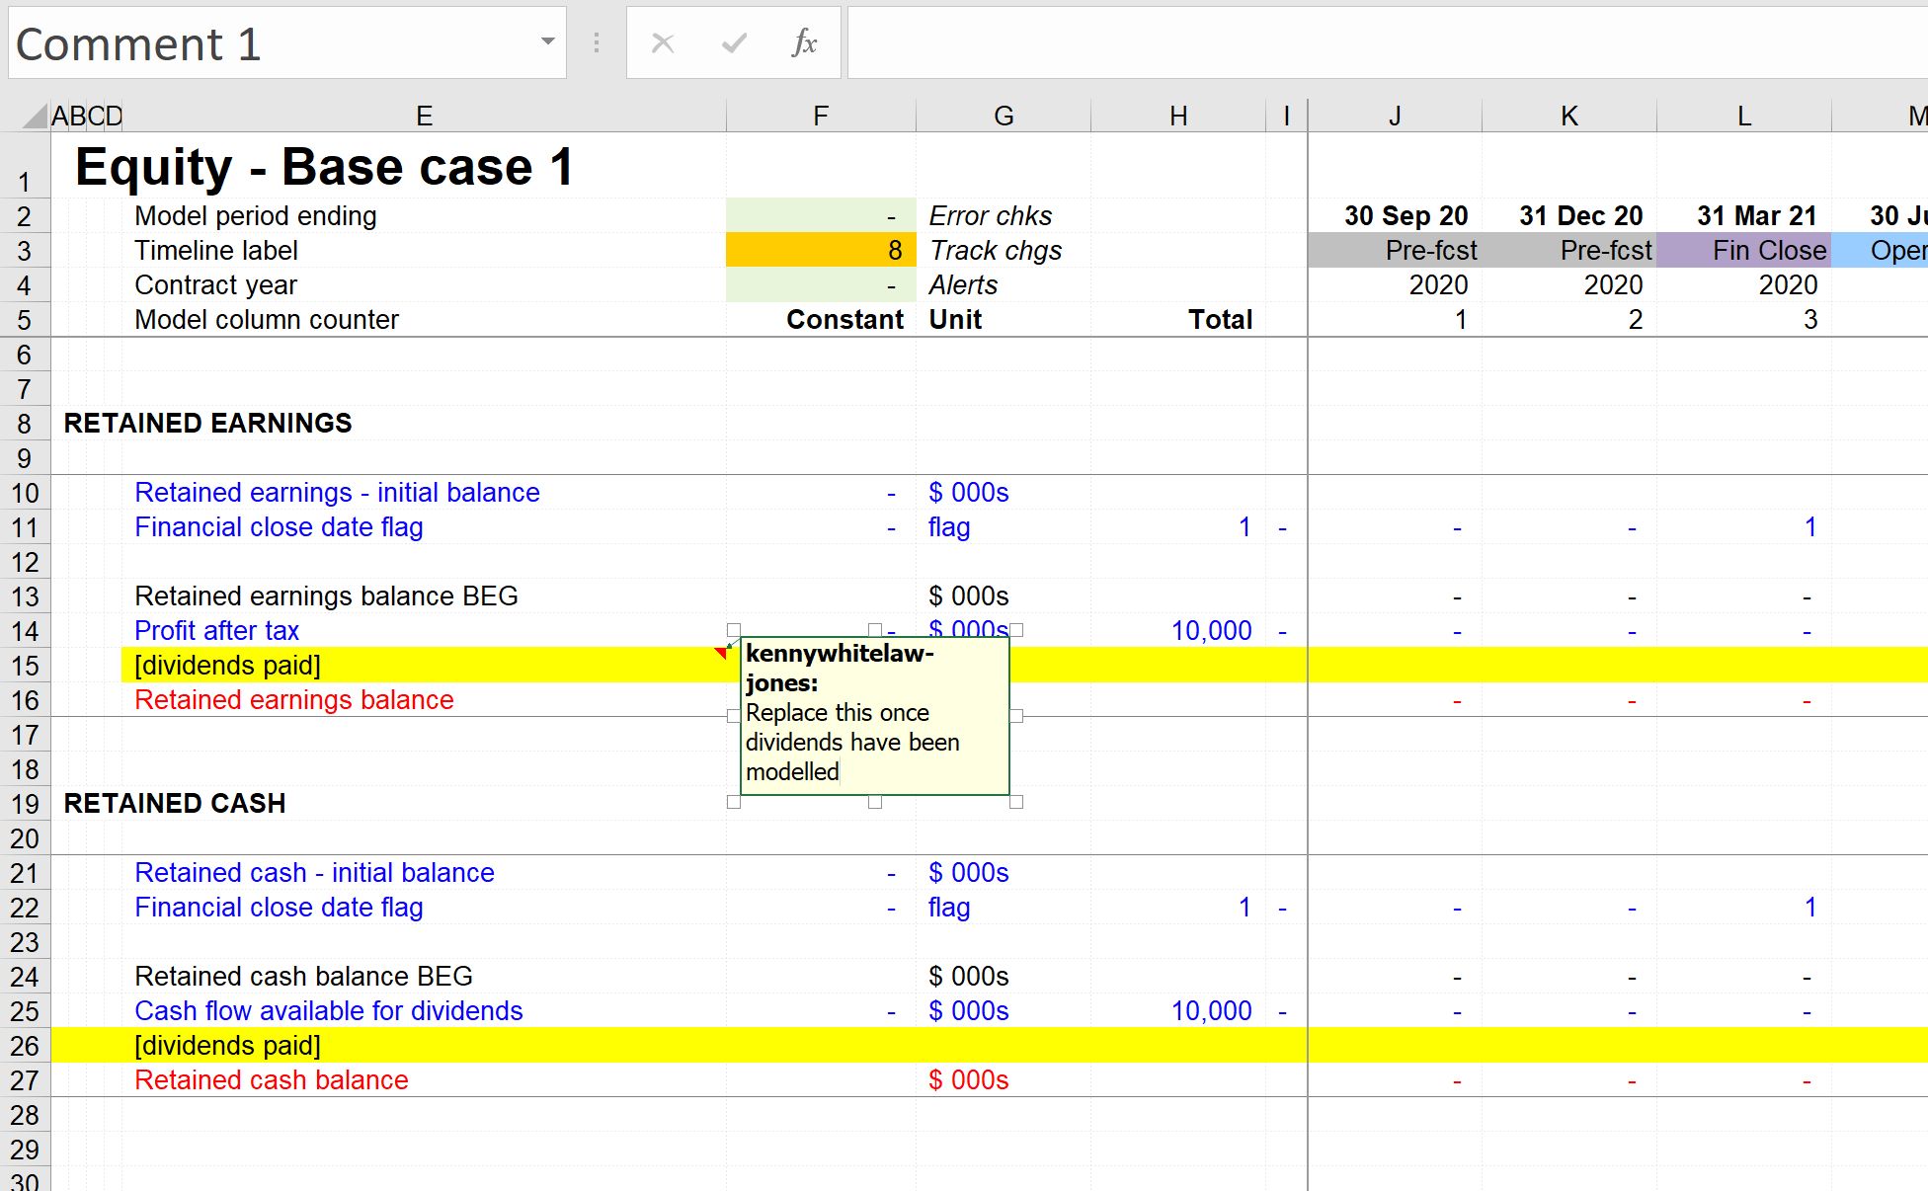1928x1191 pixels.
Task: Click the comment box bottom-right resize handle
Action: [x=1016, y=802]
